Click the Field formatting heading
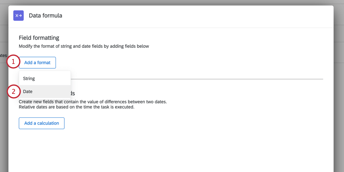This screenshot has height=172, width=344. [x=39, y=38]
